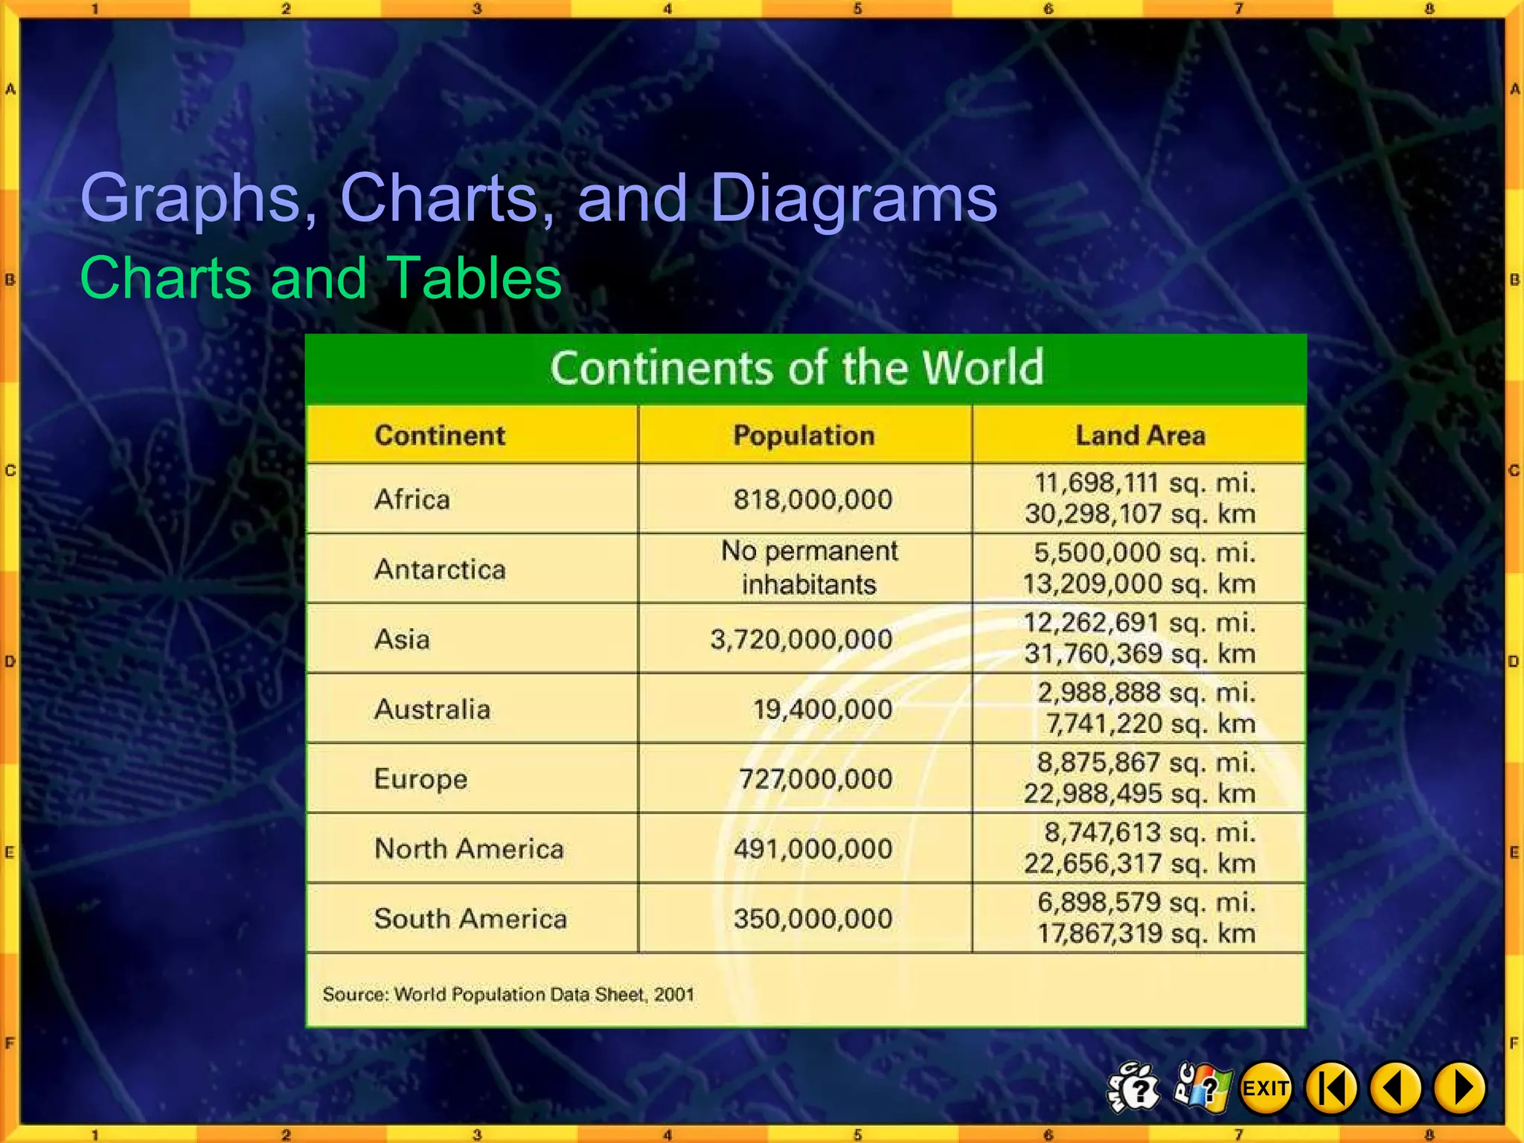Screen dimensions: 1524x1143
Task: Click Europe population '727,000,000'
Action: click(816, 779)
